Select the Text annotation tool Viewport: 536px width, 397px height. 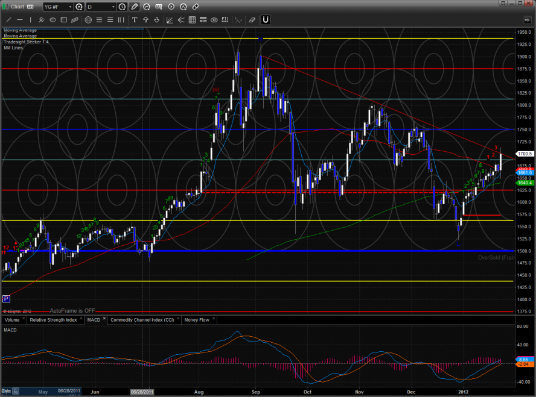135,20
